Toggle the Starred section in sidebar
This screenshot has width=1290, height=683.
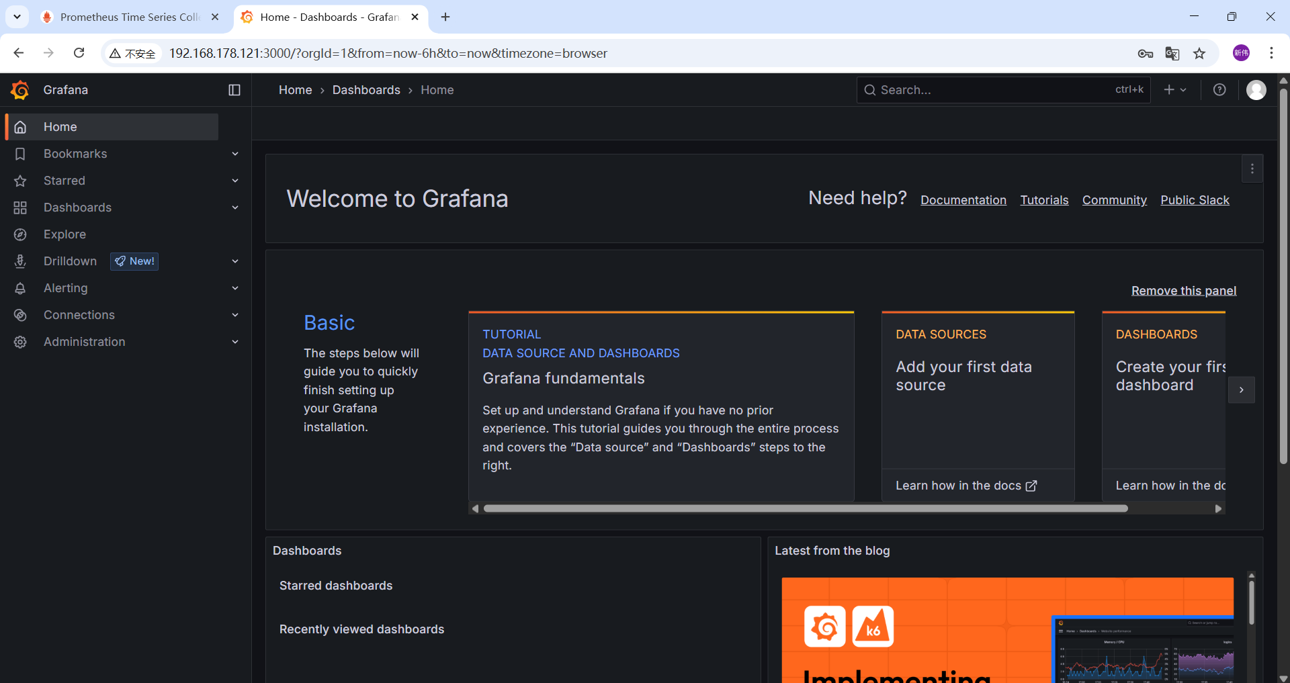[x=235, y=180]
